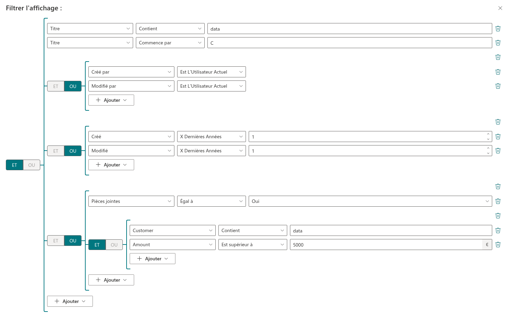Screen dimensions: 507x315
Task: Trash the entire group above the Créé par row
Action: (x=498, y=57)
